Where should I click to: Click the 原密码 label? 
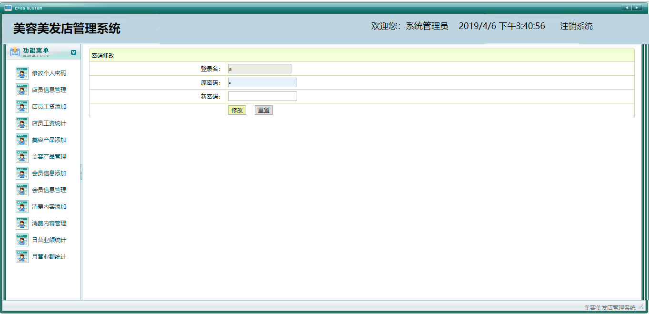click(x=210, y=83)
